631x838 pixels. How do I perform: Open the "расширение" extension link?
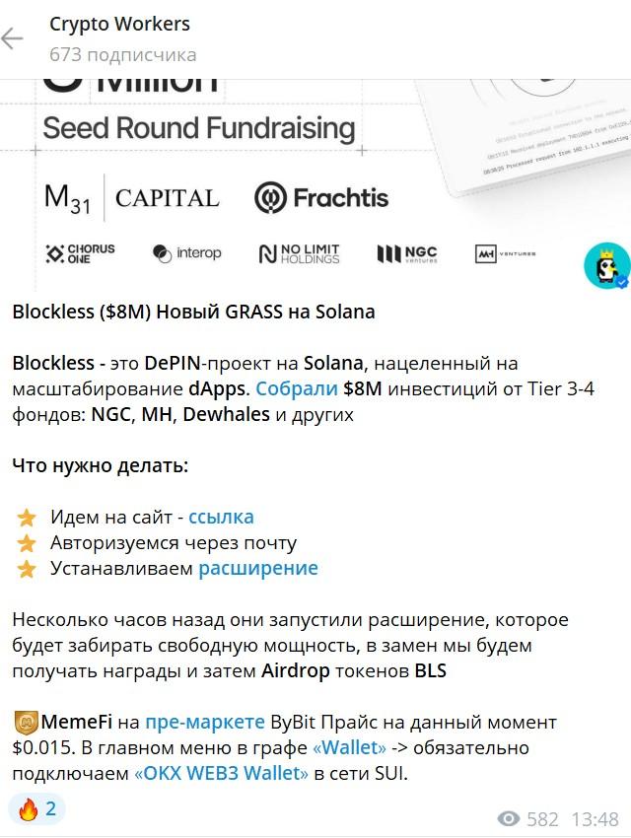click(258, 568)
